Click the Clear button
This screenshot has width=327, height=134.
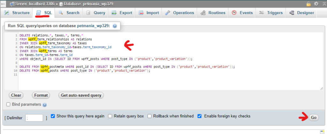click(x=16, y=95)
